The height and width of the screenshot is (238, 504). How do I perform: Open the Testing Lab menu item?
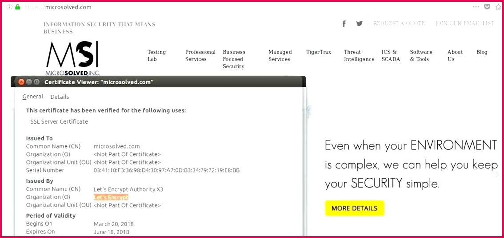click(x=156, y=55)
